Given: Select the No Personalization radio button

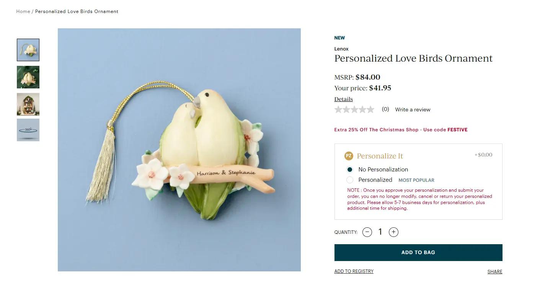Looking at the screenshot, I should pos(350,170).
